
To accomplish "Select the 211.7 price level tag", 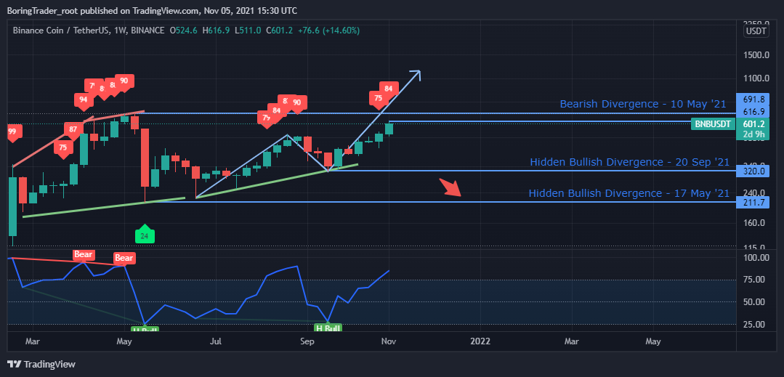I will pyautogui.click(x=750, y=202).
